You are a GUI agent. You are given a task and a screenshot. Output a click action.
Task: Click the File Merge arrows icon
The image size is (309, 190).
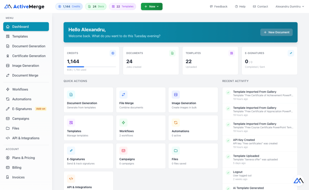tap(123, 95)
